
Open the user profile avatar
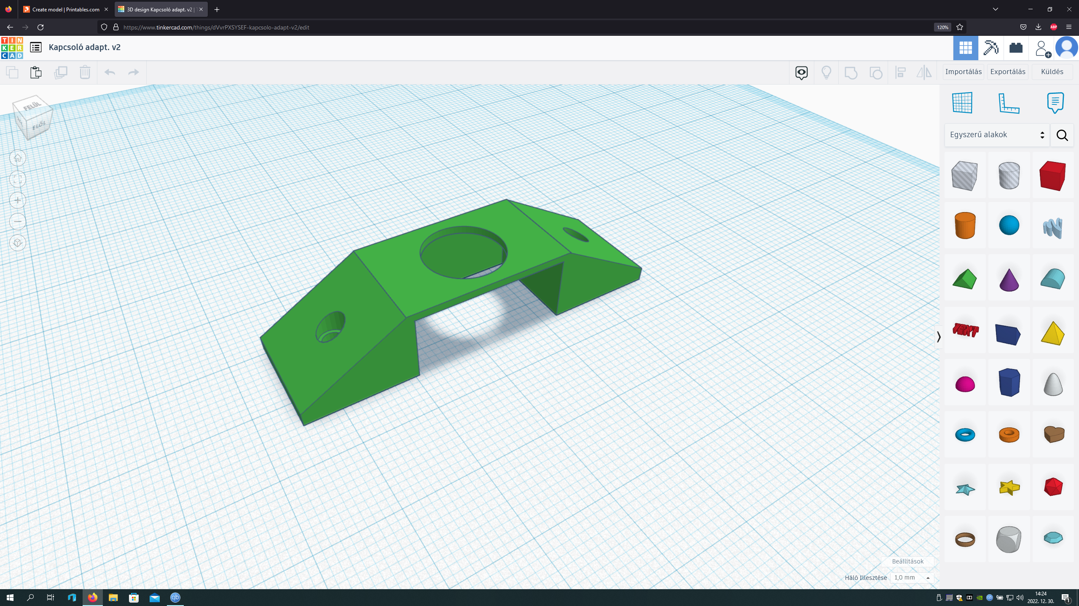[1066, 48]
